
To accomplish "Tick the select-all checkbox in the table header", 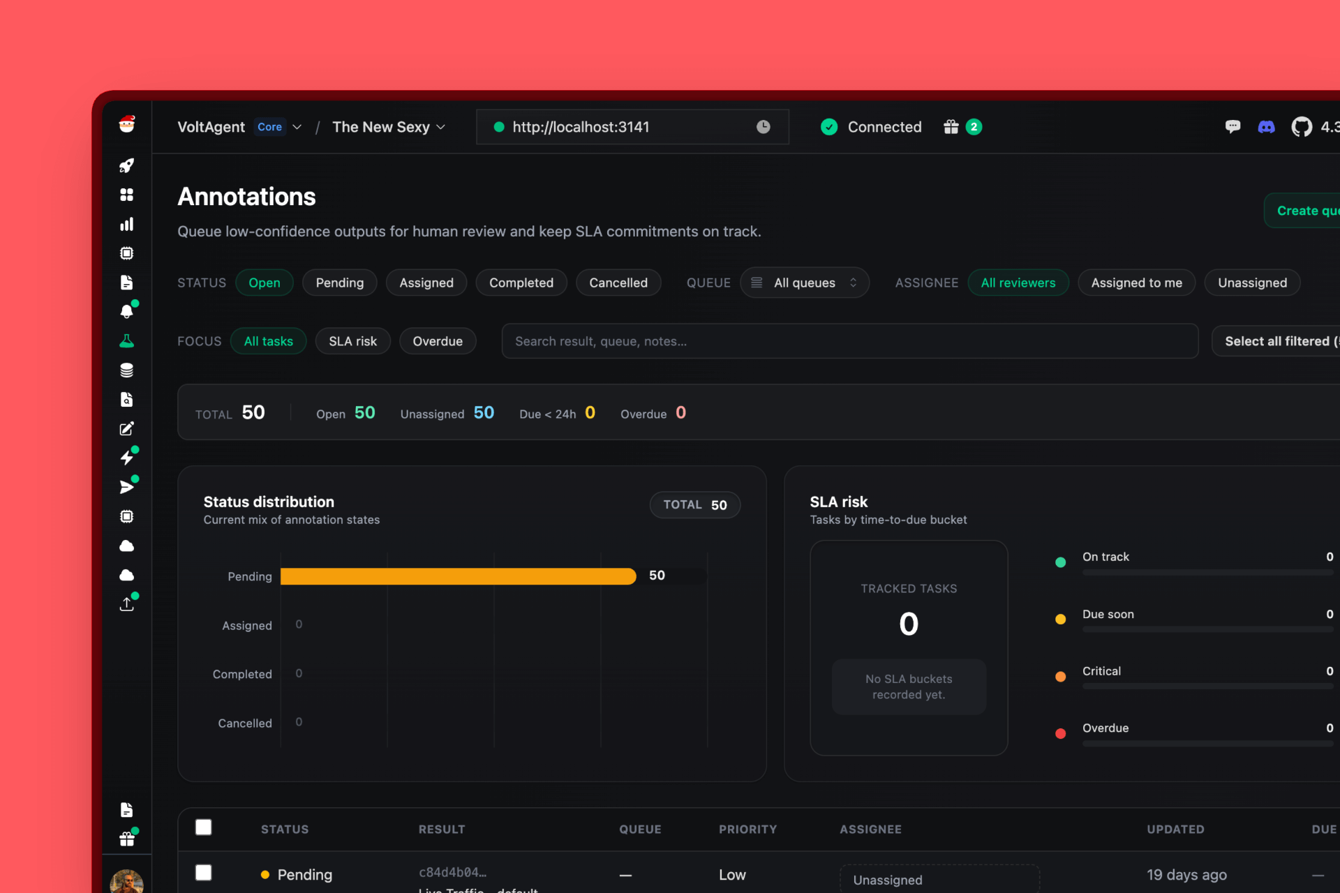I will pyautogui.click(x=203, y=827).
